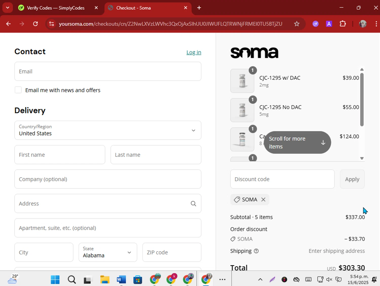Screen dimensions: 380x286
Task: Click the CJC-1295 w/ DAC product thumbnail
Action: click(242, 81)
